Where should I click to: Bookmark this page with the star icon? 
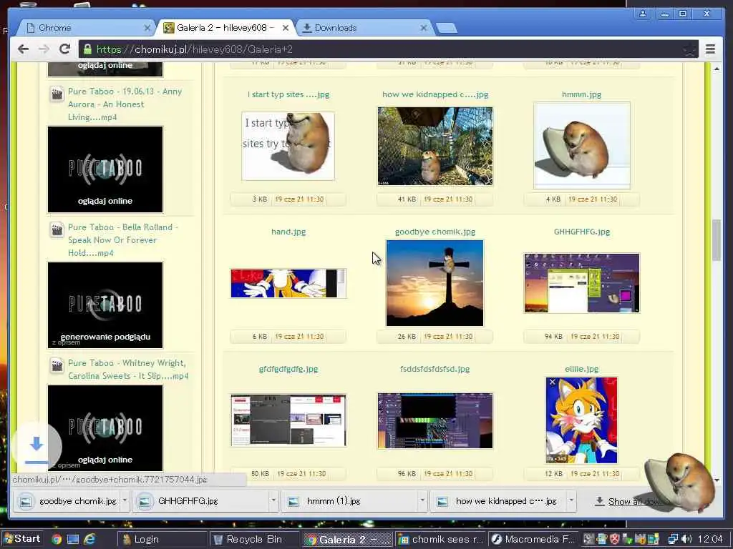click(x=689, y=49)
